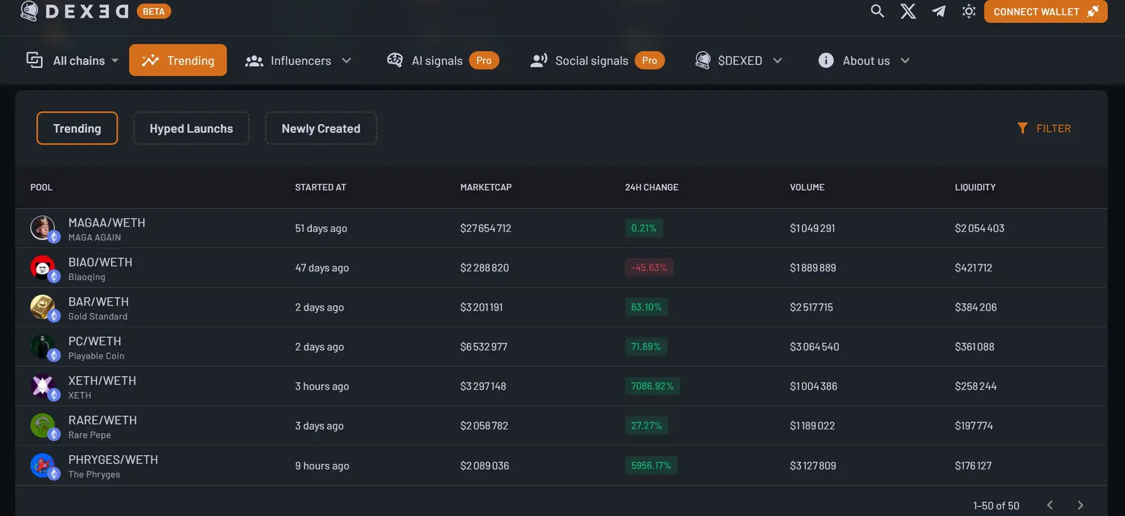The image size is (1125, 516).
Task: Select the Newly Created tab
Action: coord(321,128)
